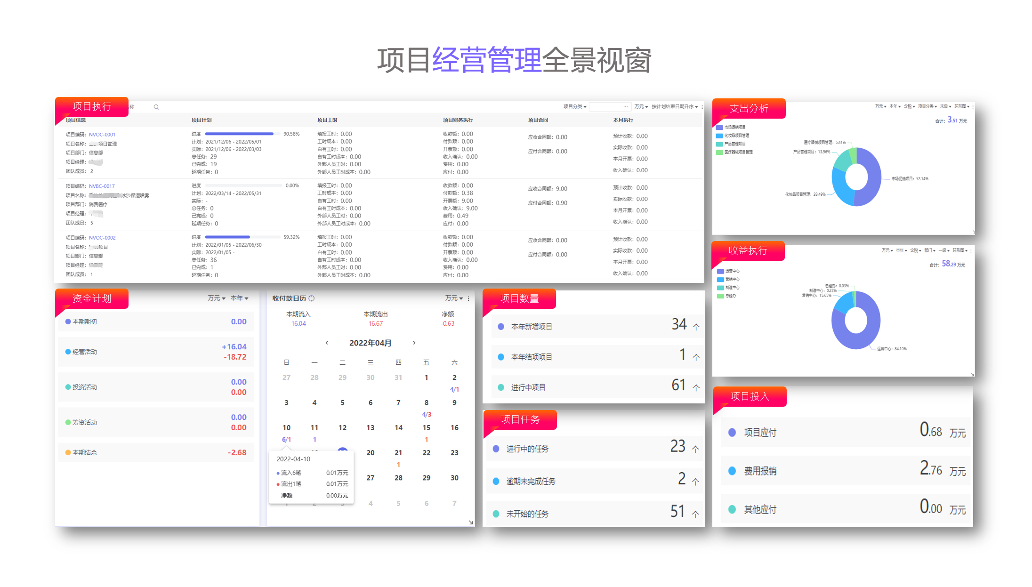Select April 15 on the calendar
The width and height of the screenshot is (1032, 587).
426,428
